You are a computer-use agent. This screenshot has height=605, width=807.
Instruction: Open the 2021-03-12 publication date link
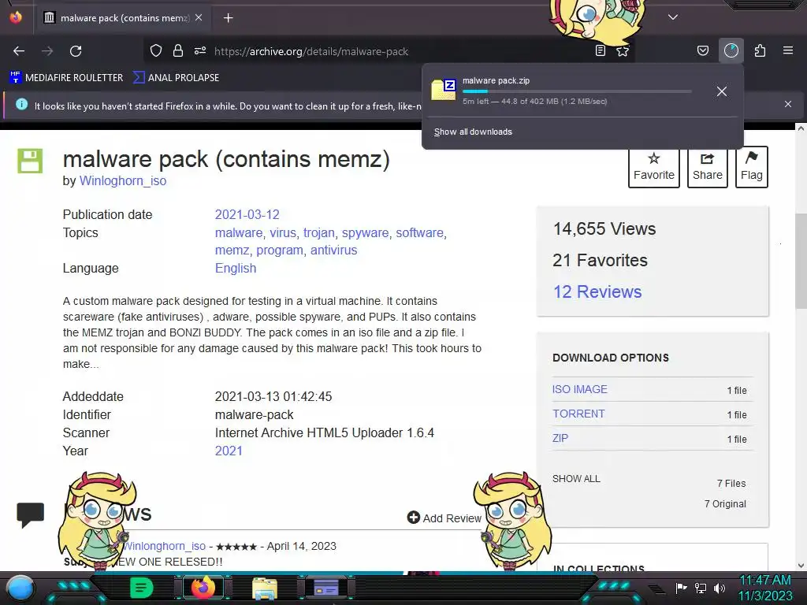247,214
